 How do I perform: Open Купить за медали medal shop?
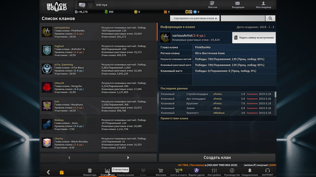point(179,172)
